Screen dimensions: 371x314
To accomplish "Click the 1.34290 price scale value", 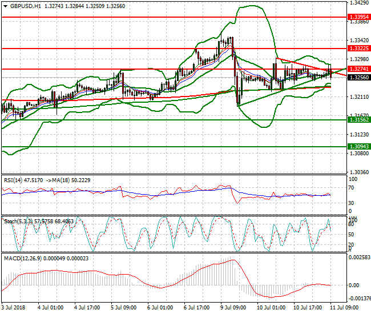I will 359,3.
